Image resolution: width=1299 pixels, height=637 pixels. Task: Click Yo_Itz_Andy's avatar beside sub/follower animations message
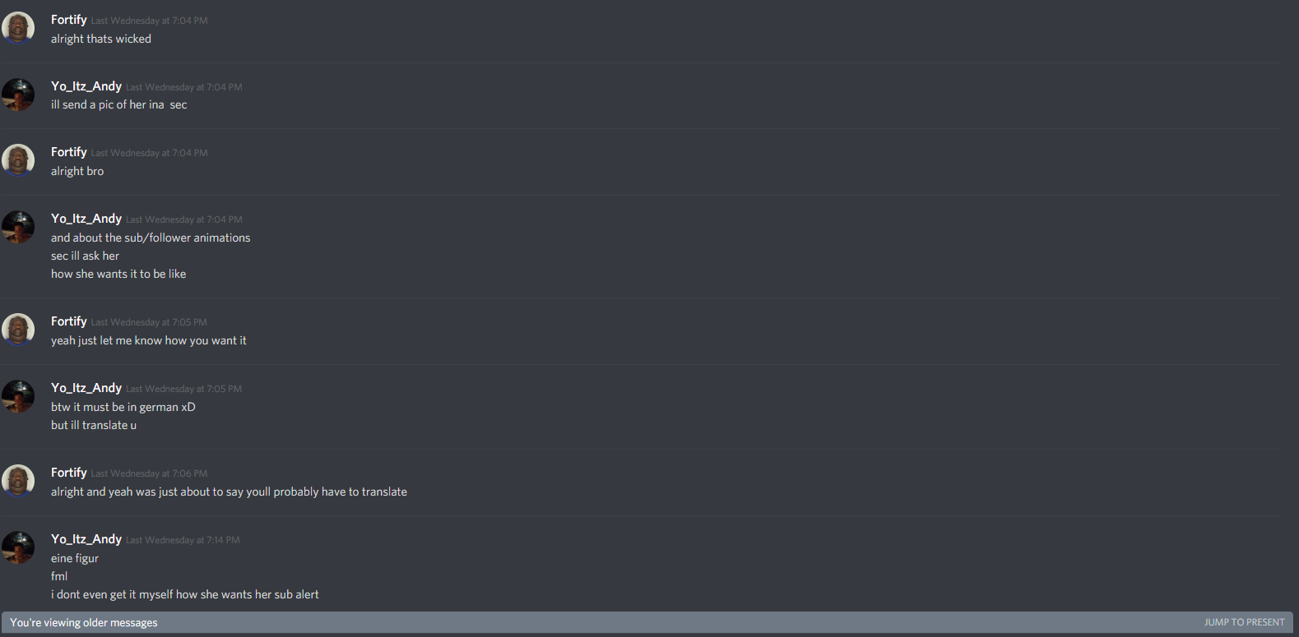point(18,227)
